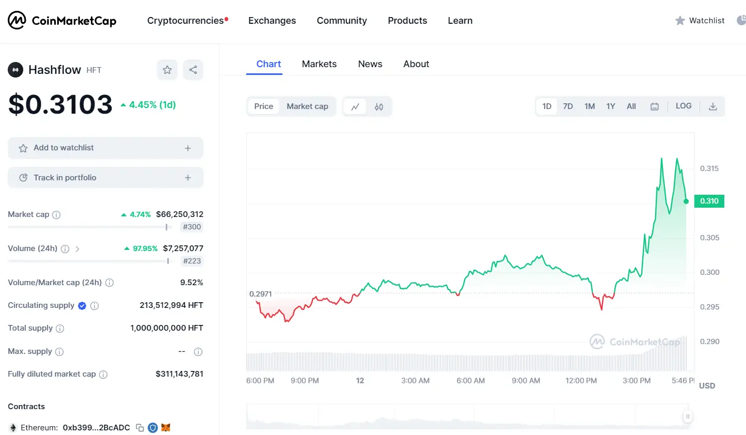This screenshot has width=746, height=435.
Task: Switch to the Markets tab
Action: tap(319, 64)
